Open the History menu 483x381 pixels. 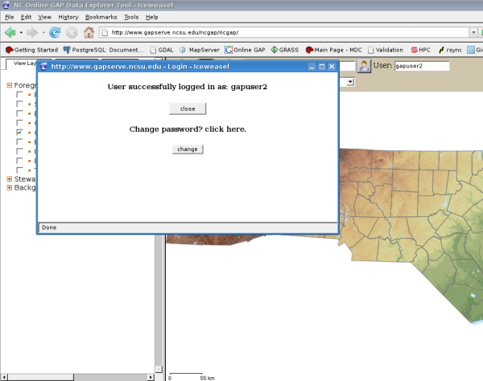pos(68,17)
